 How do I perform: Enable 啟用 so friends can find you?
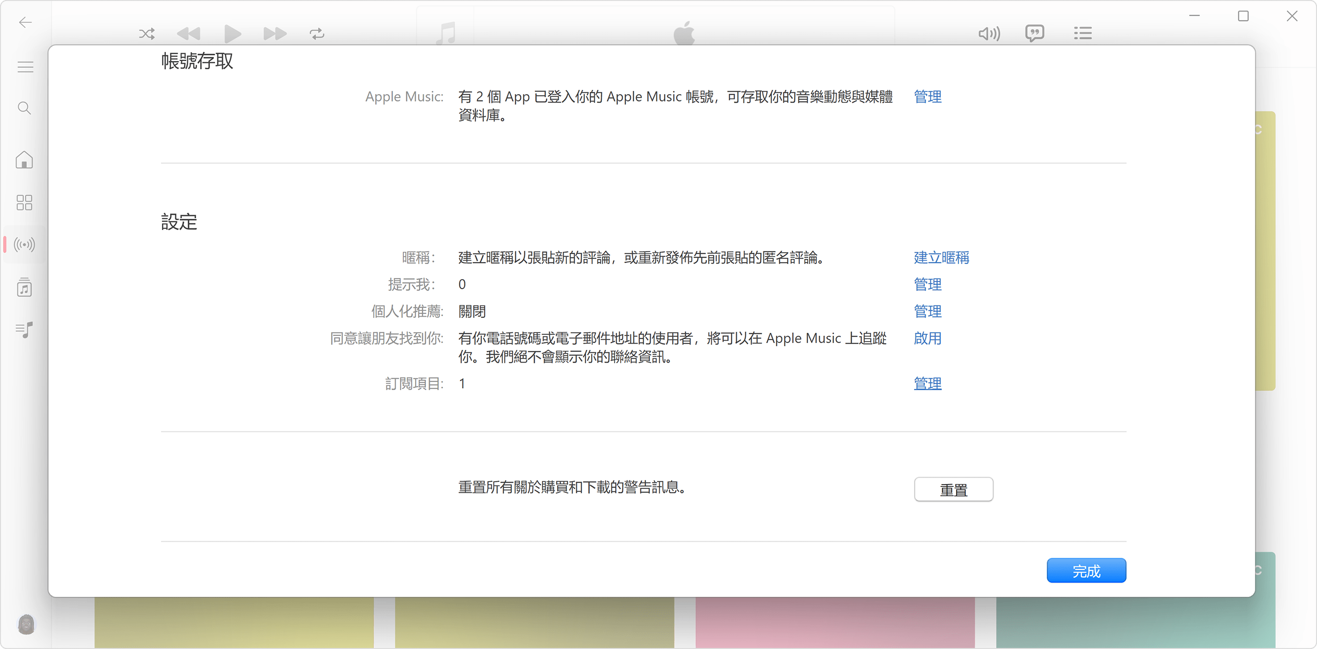point(927,339)
